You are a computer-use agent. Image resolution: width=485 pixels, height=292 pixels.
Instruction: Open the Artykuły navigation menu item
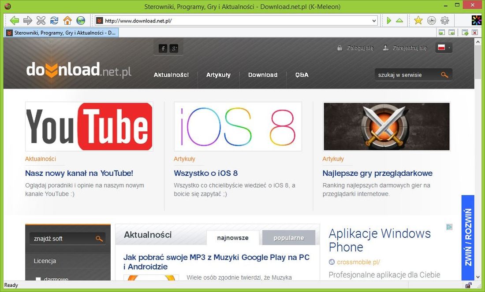(218, 75)
